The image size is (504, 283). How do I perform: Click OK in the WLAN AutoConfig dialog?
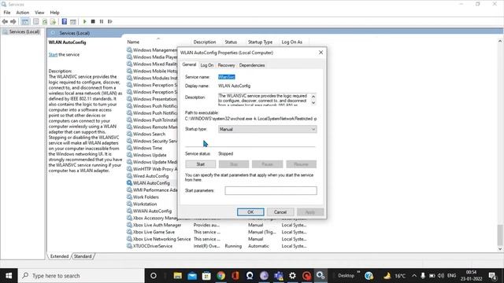(x=250, y=212)
